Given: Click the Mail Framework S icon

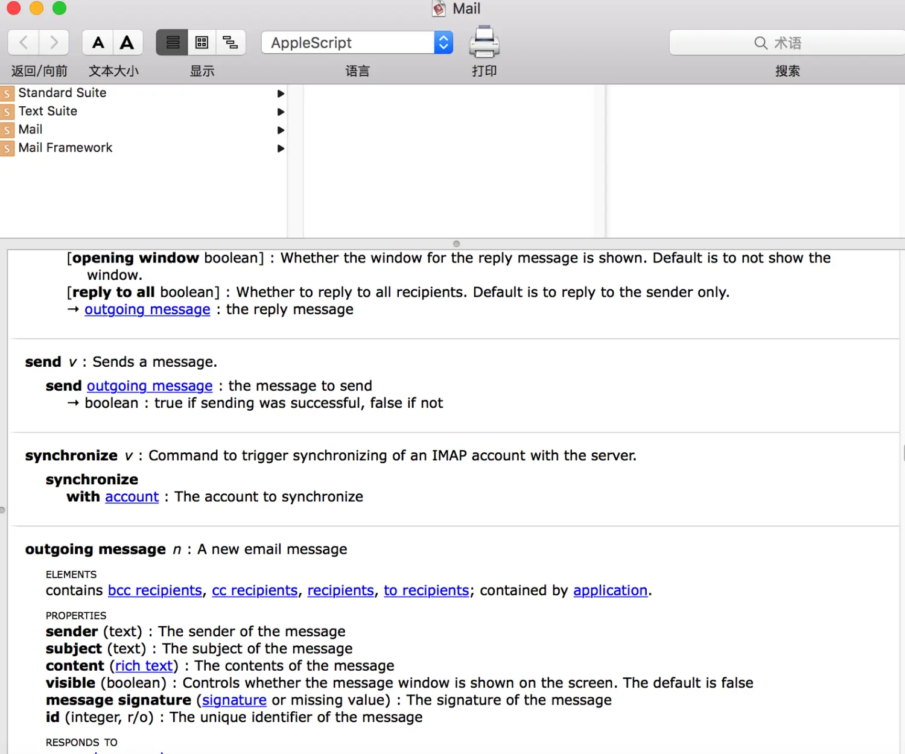Looking at the screenshot, I should 7,148.
